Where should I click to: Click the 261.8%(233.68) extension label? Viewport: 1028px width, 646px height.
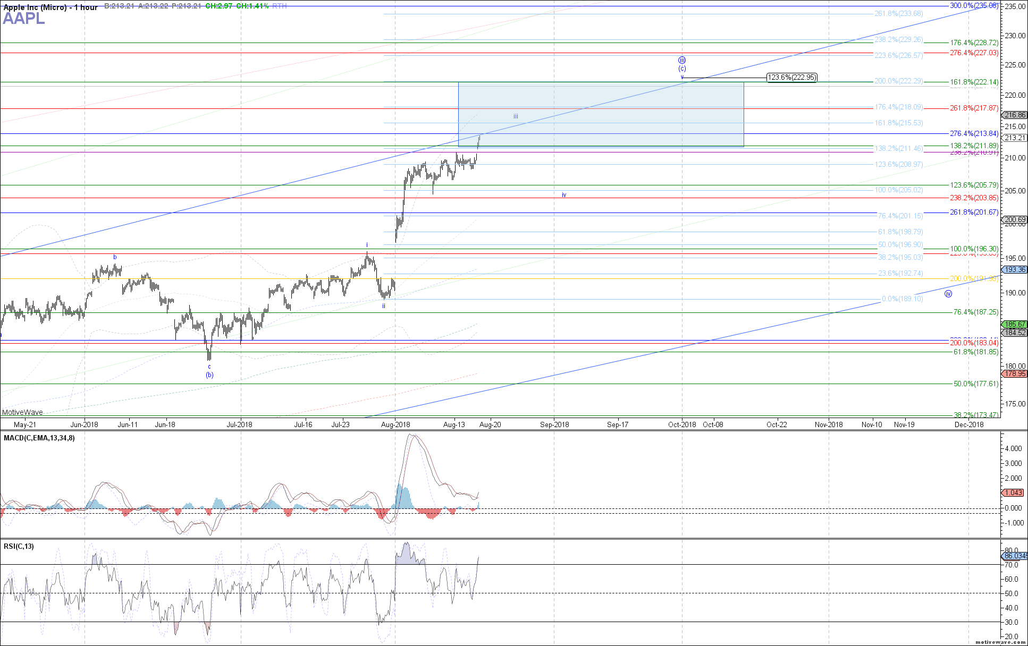click(x=899, y=13)
